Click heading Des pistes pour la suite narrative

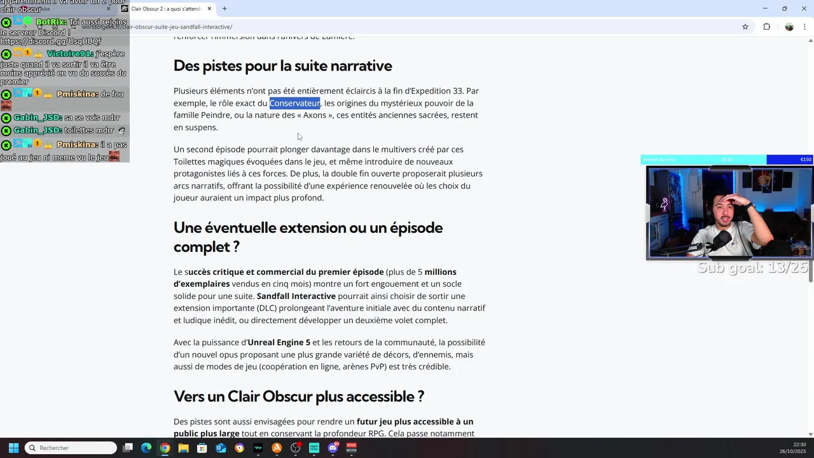282,66
